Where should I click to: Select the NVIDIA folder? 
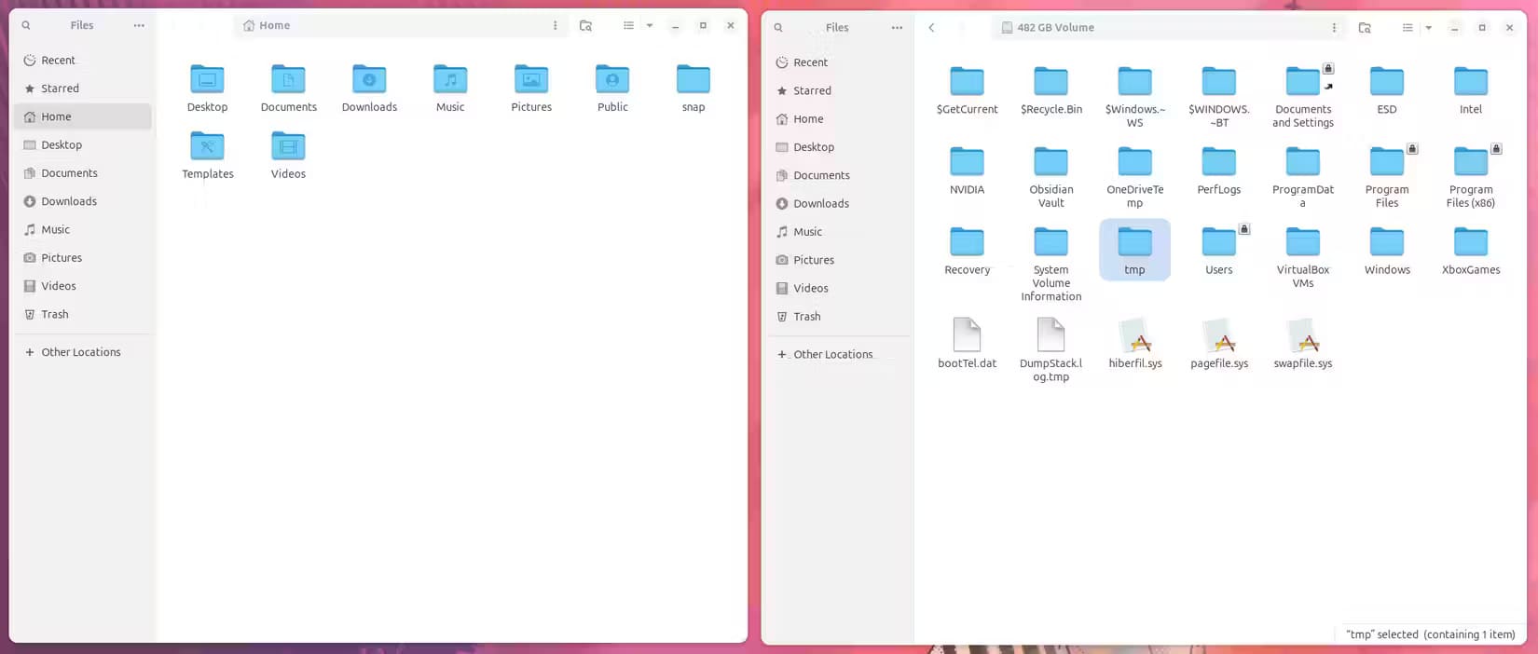click(x=967, y=171)
